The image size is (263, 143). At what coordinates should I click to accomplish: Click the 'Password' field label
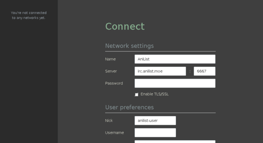(114, 84)
